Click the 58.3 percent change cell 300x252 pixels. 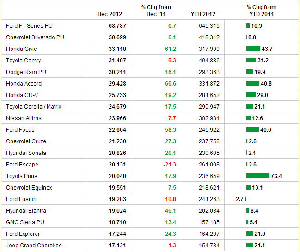pyautogui.click(x=171, y=130)
